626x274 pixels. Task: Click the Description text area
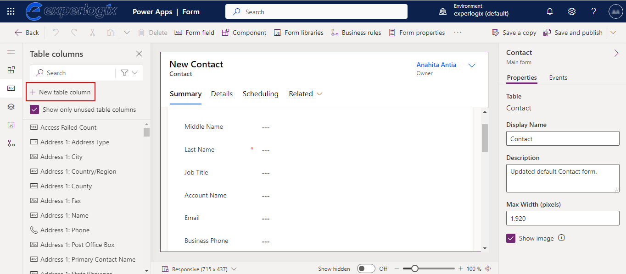[x=563, y=179]
